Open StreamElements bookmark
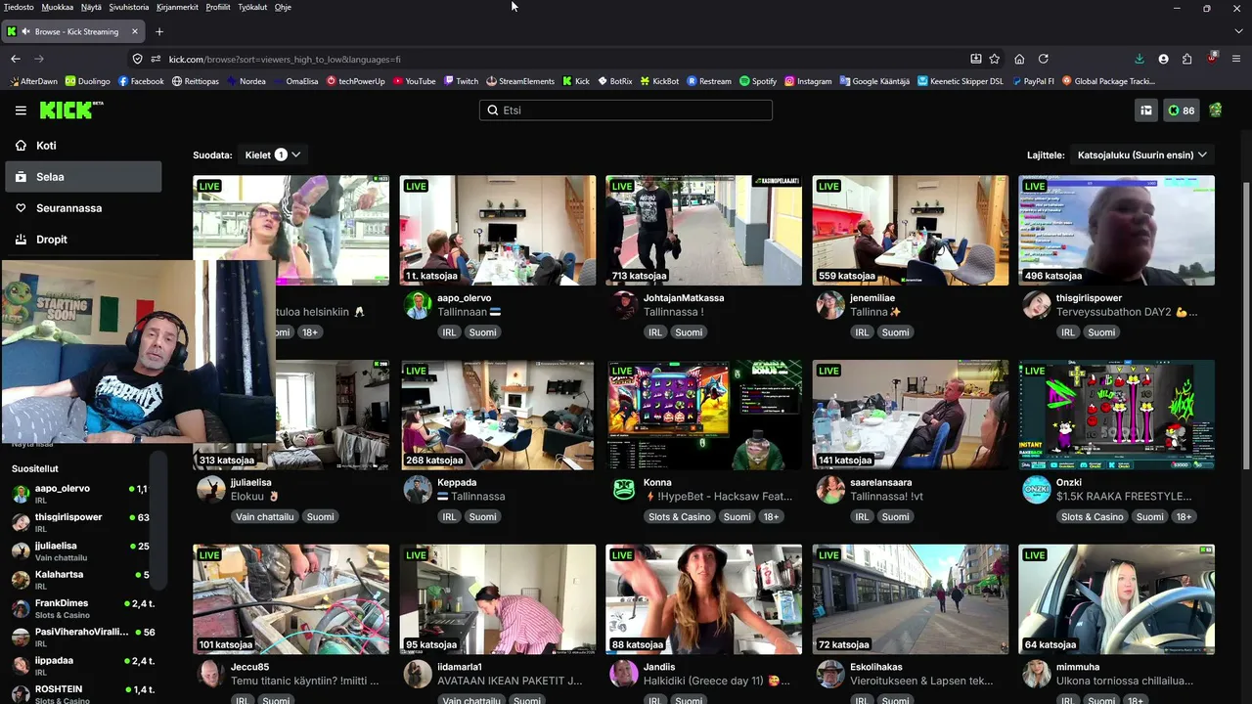Screen dimensions: 1252x704 tap(520, 81)
